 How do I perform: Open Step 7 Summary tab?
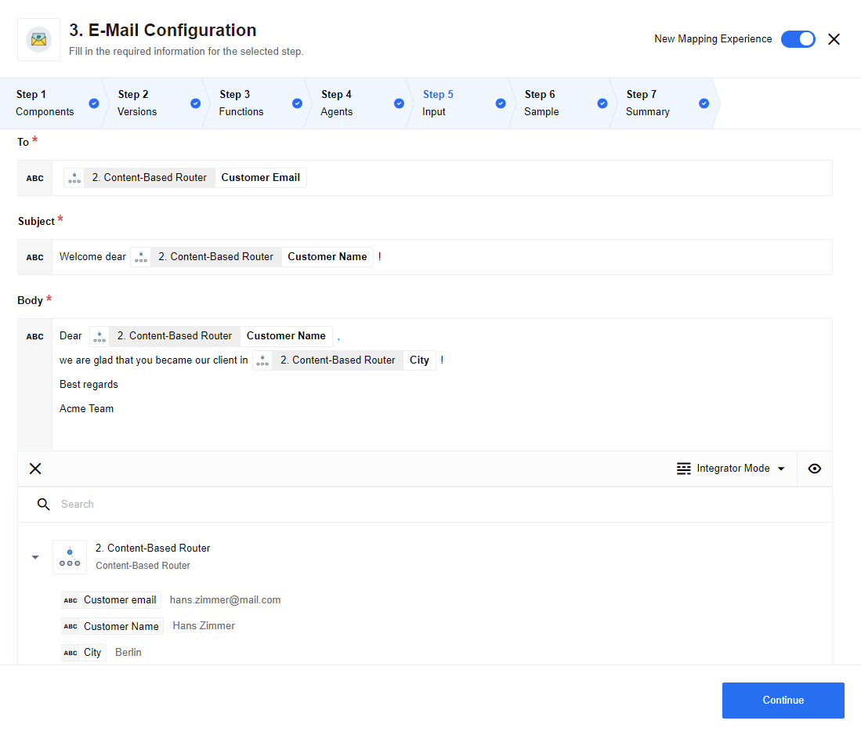point(660,103)
